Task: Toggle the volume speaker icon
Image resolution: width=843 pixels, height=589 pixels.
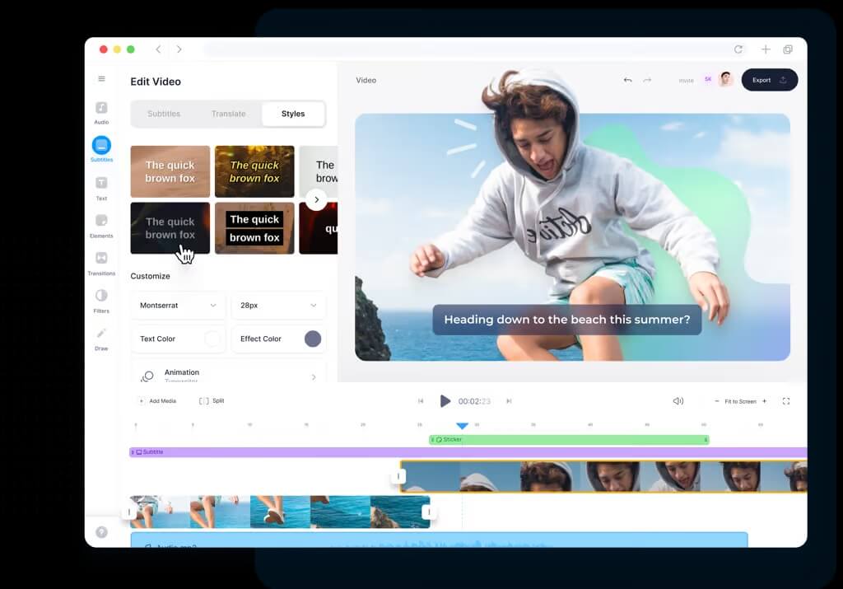Action: coord(678,400)
